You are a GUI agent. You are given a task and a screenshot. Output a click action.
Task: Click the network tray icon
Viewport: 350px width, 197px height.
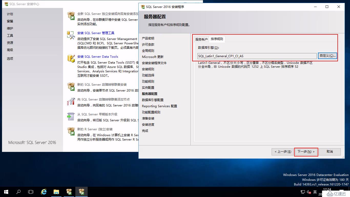(303, 192)
